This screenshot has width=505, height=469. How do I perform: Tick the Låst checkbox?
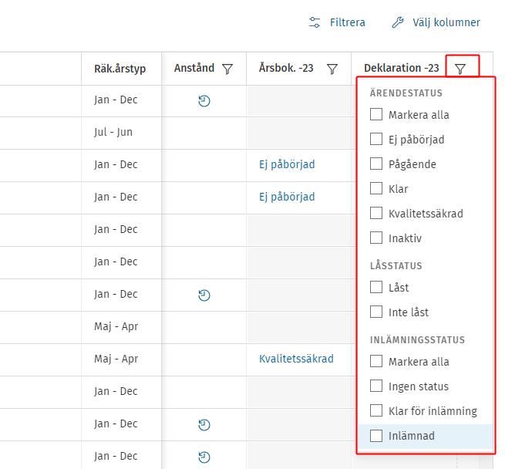click(376, 287)
